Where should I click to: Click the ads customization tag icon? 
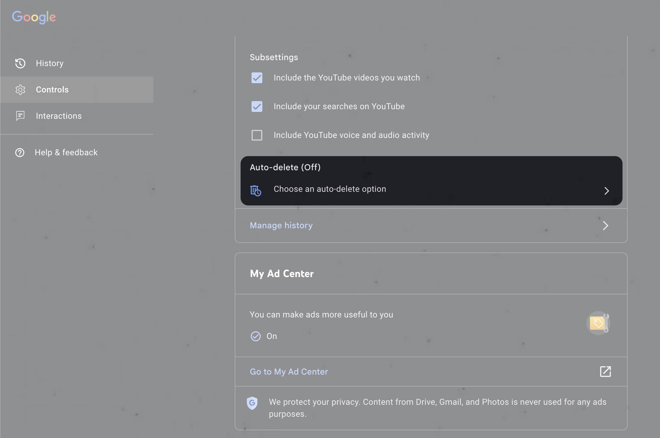click(598, 323)
